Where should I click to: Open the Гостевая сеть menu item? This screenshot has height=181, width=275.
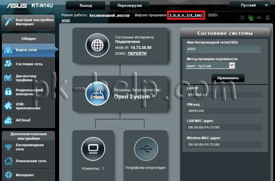[29, 64]
